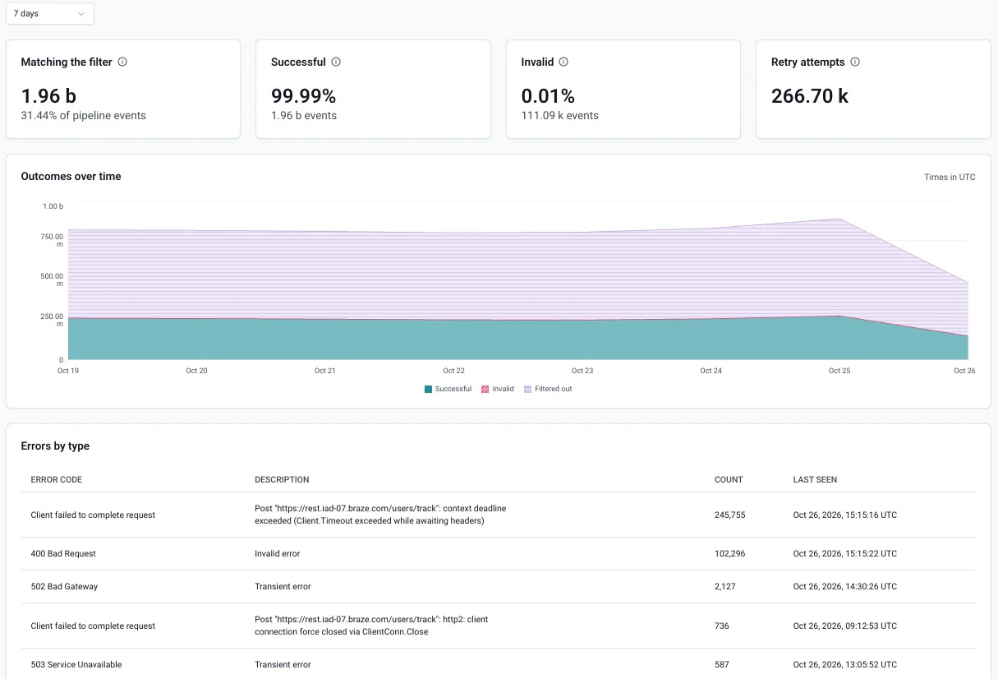This screenshot has height=679, width=998.
Task: Click the Outcomes over time heading
Action: (71, 176)
